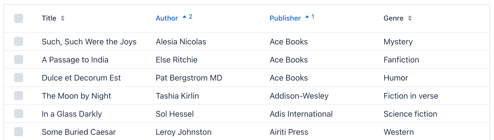
Task: Tick the Dulce et Decorum Est checkbox
Action: (19, 78)
